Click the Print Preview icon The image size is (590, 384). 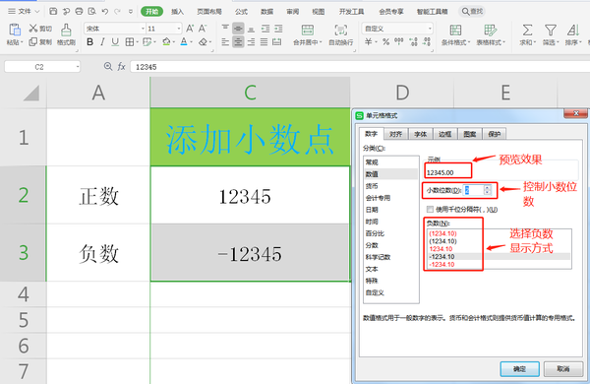click(x=91, y=11)
